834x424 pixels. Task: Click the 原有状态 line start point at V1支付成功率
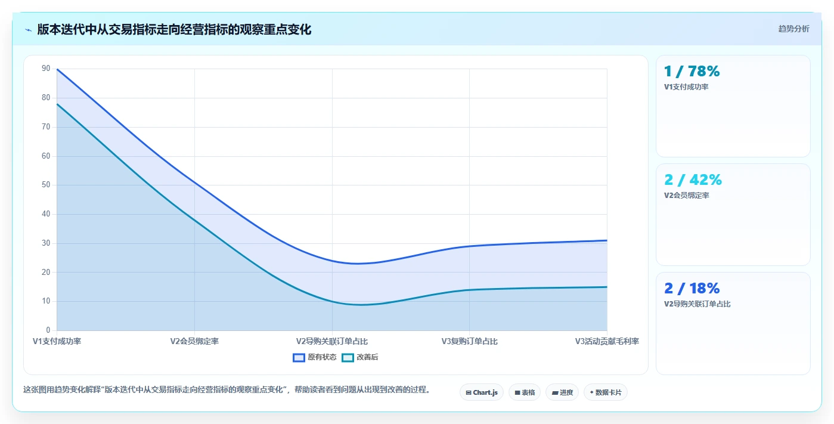[x=57, y=69]
